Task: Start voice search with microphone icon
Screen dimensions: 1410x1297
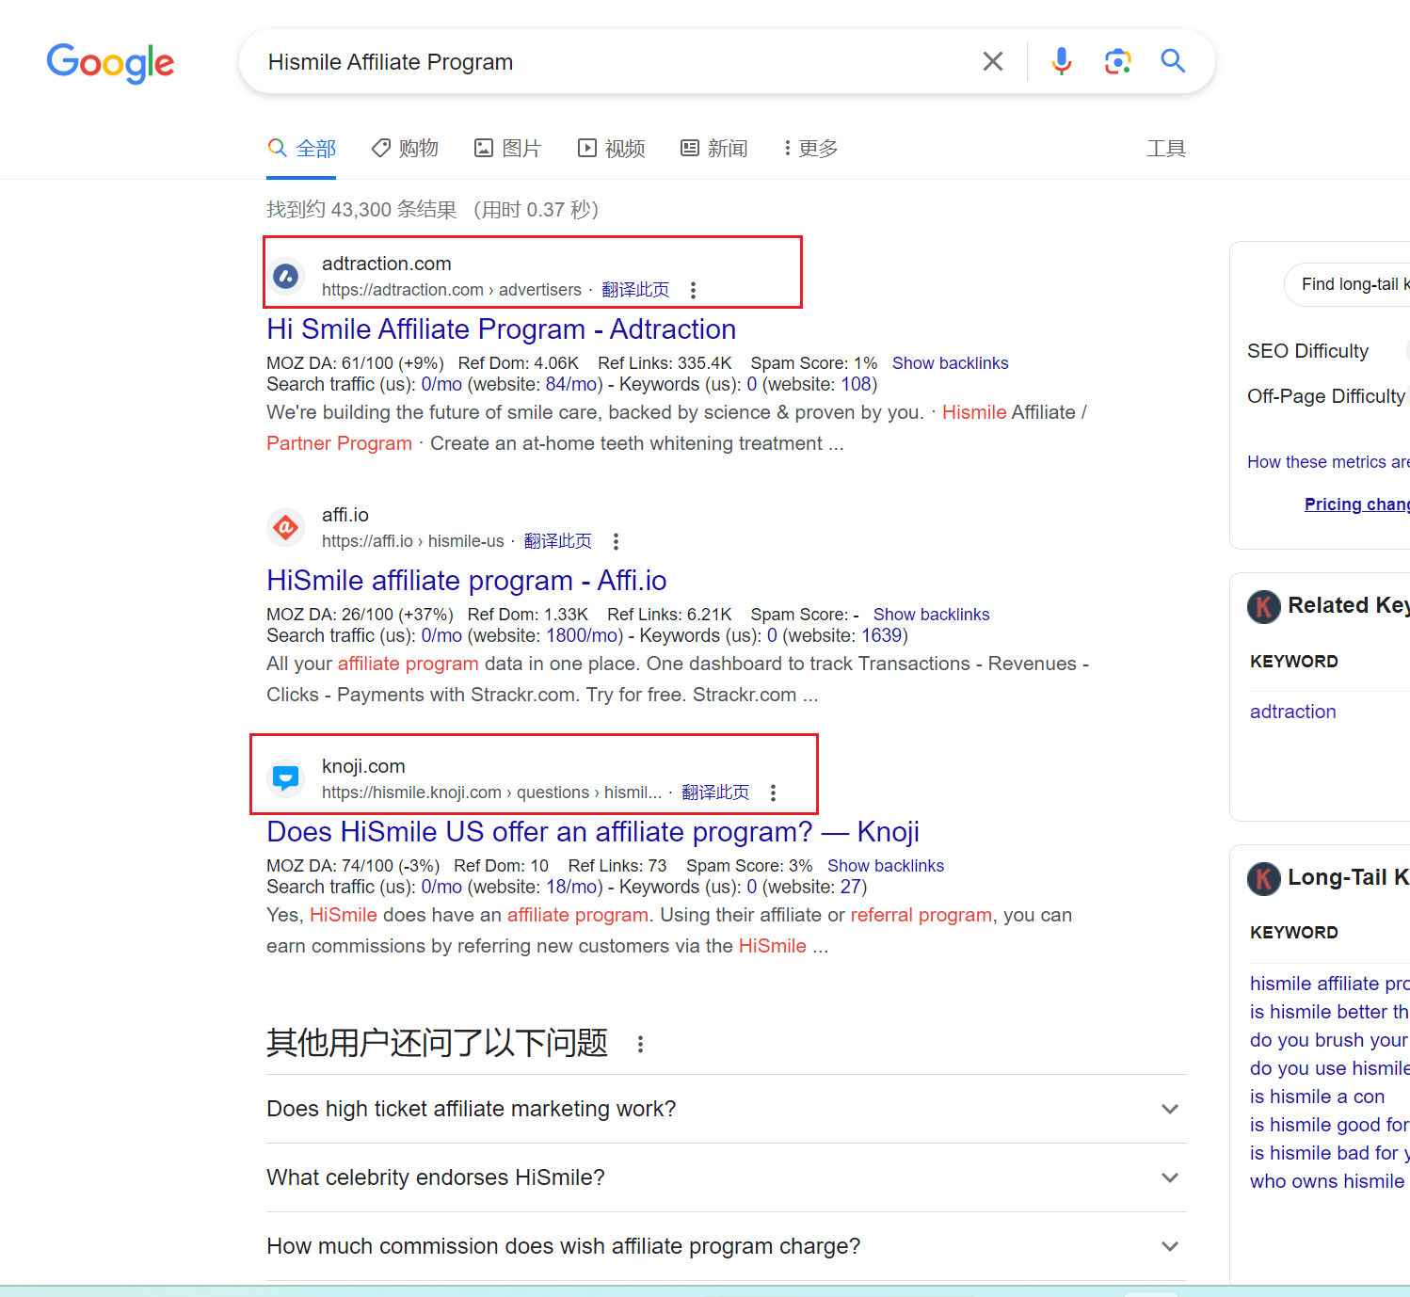Action: [1061, 62]
